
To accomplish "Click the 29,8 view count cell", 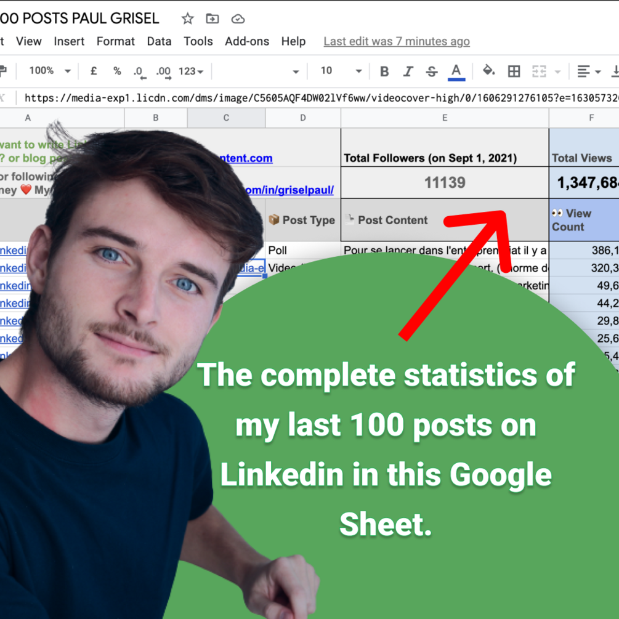I will [585, 320].
